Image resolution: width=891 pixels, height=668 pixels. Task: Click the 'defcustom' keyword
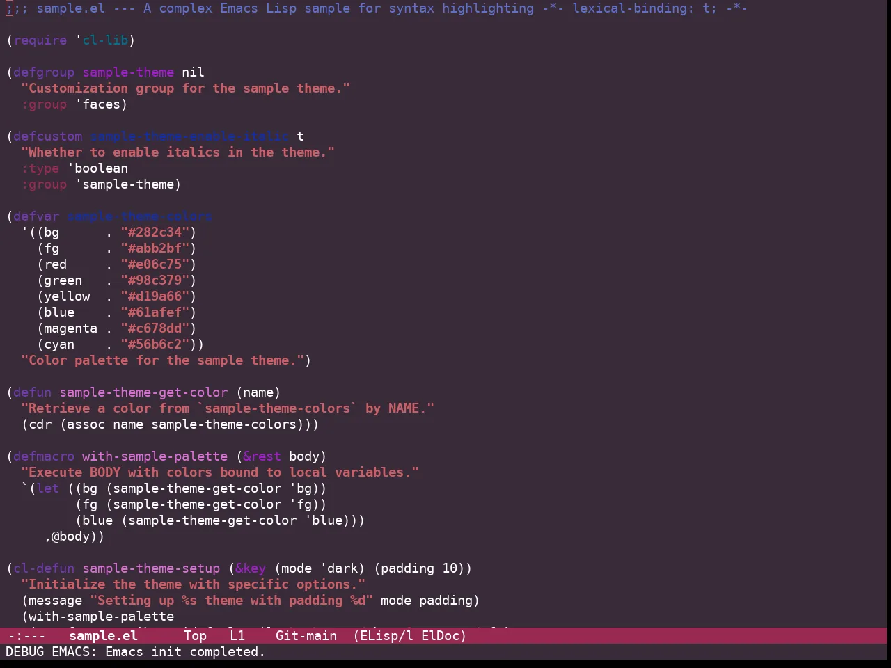pos(48,136)
